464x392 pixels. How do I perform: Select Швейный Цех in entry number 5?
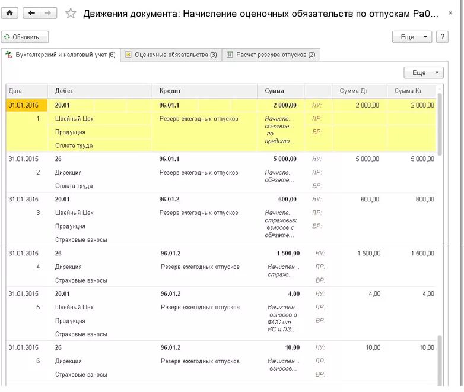coord(74,307)
